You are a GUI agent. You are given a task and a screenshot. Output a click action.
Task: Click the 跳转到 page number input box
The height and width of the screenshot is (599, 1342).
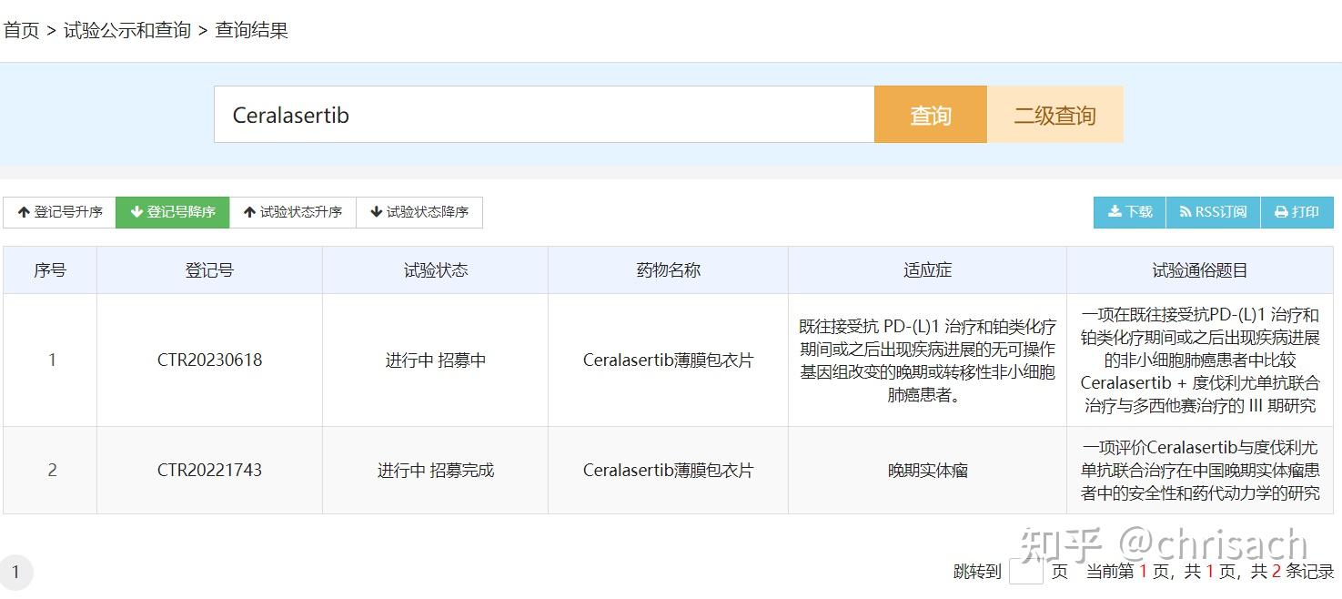[1027, 572]
